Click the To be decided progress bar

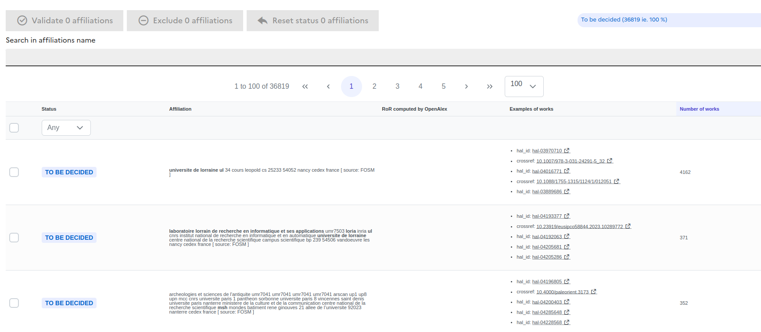coord(668,20)
